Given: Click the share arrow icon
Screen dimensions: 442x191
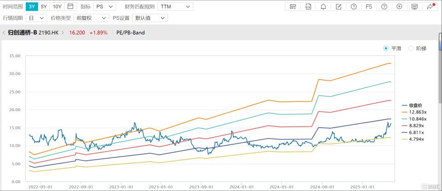Looking at the screenshot, I should [x=430, y=7].
